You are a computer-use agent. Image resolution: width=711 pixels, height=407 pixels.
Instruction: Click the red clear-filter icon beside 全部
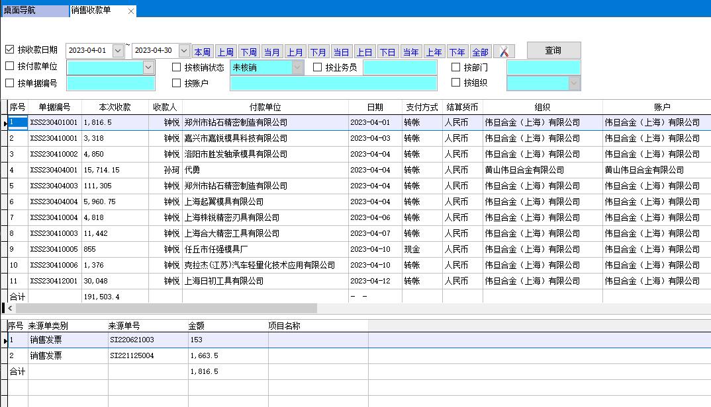click(504, 50)
